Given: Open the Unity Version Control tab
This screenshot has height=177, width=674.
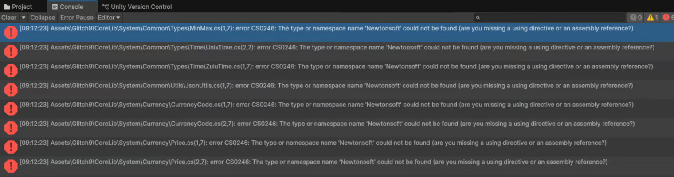Looking at the screenshot, I should click(141, 7).
